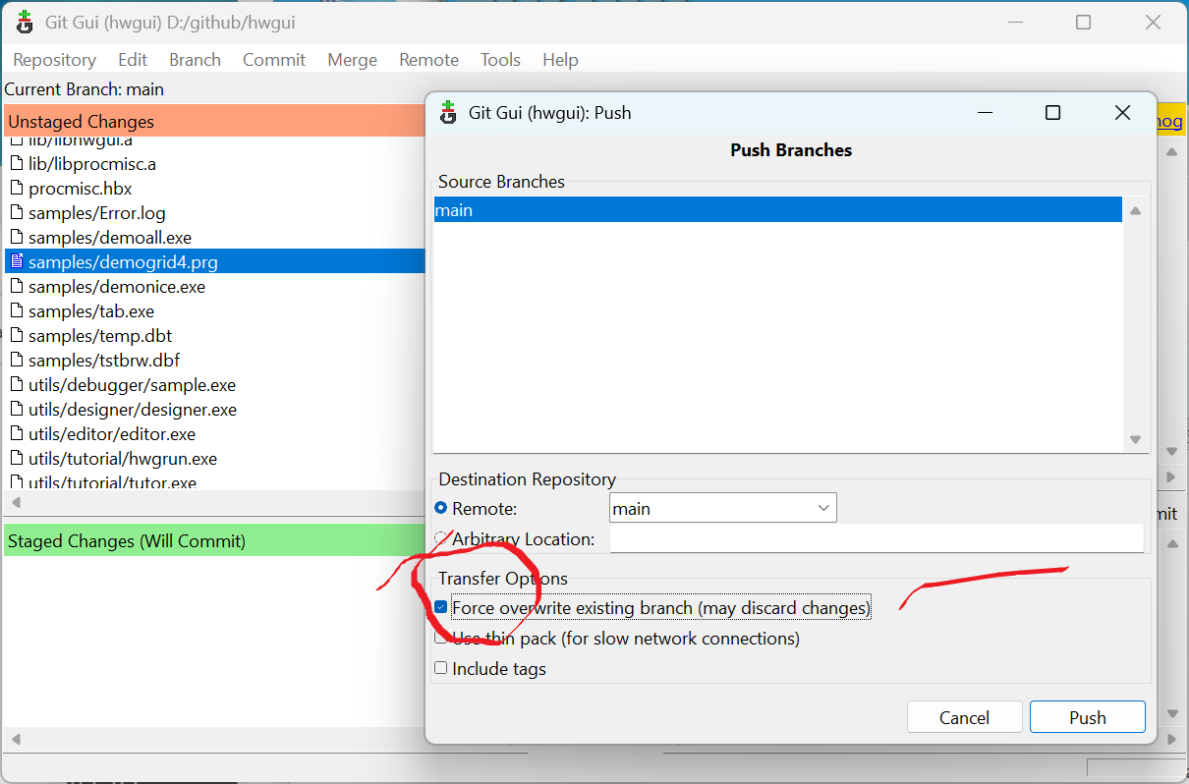Click modified-file icon next to samples/demogrid4.prg
1189x784 pixels.
[17, 261]
